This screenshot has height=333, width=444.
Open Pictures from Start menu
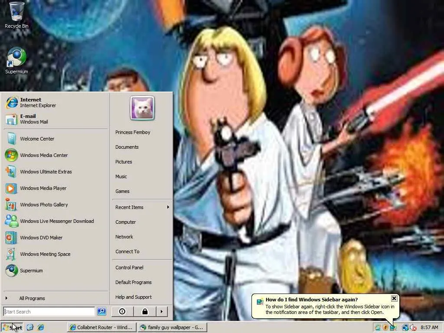tap(142, 162)
